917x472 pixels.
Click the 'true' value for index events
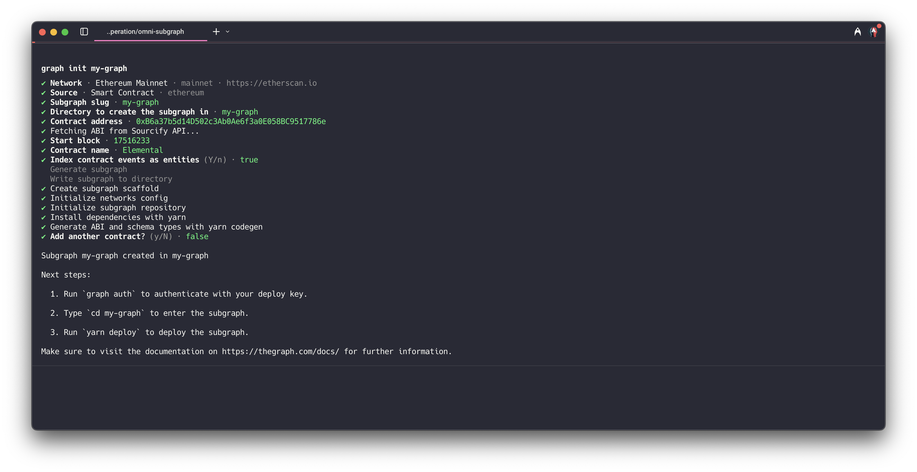click(249, 160)
